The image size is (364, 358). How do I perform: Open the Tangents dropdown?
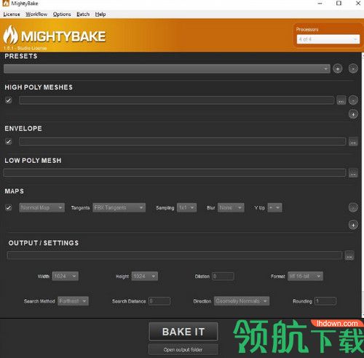coord(119,207)
